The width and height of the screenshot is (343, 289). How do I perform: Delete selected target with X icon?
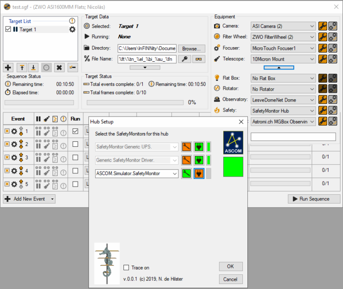point(59,68)
